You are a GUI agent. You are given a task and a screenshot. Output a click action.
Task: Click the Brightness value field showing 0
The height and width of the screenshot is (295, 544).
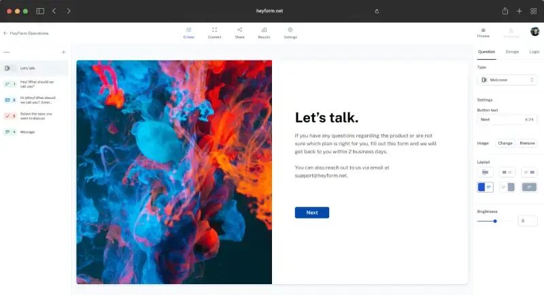[528, 221]
